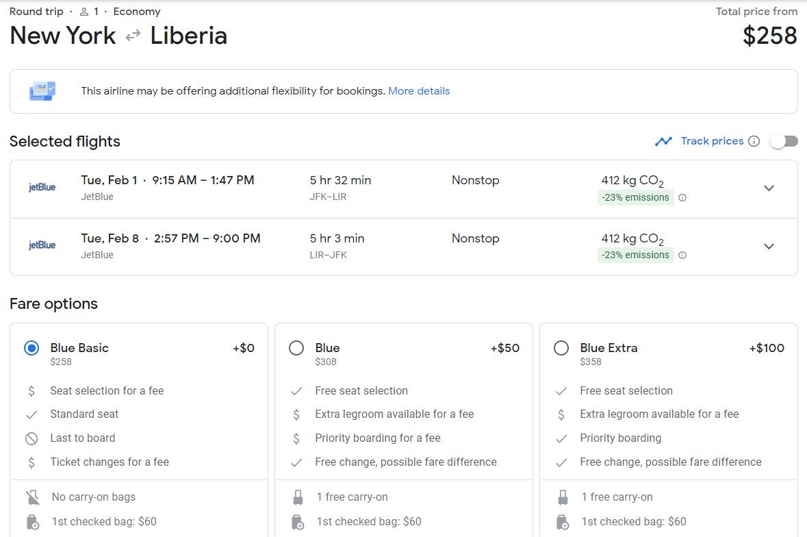The height and width of the screenshot is (537, 807).
Task: Click Blue fare $308 price
Action: pos(326,362)
